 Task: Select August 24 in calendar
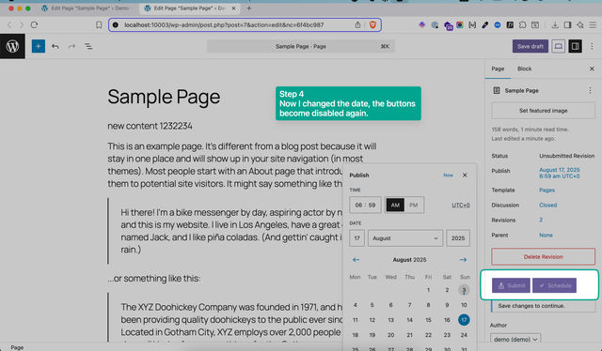[x=464, y=335]
